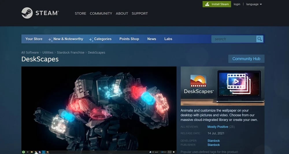The width and height of the screenshot is (289, 154).
Task: Click the release date 14 Jul, 2021
Action: coord(216,133)
